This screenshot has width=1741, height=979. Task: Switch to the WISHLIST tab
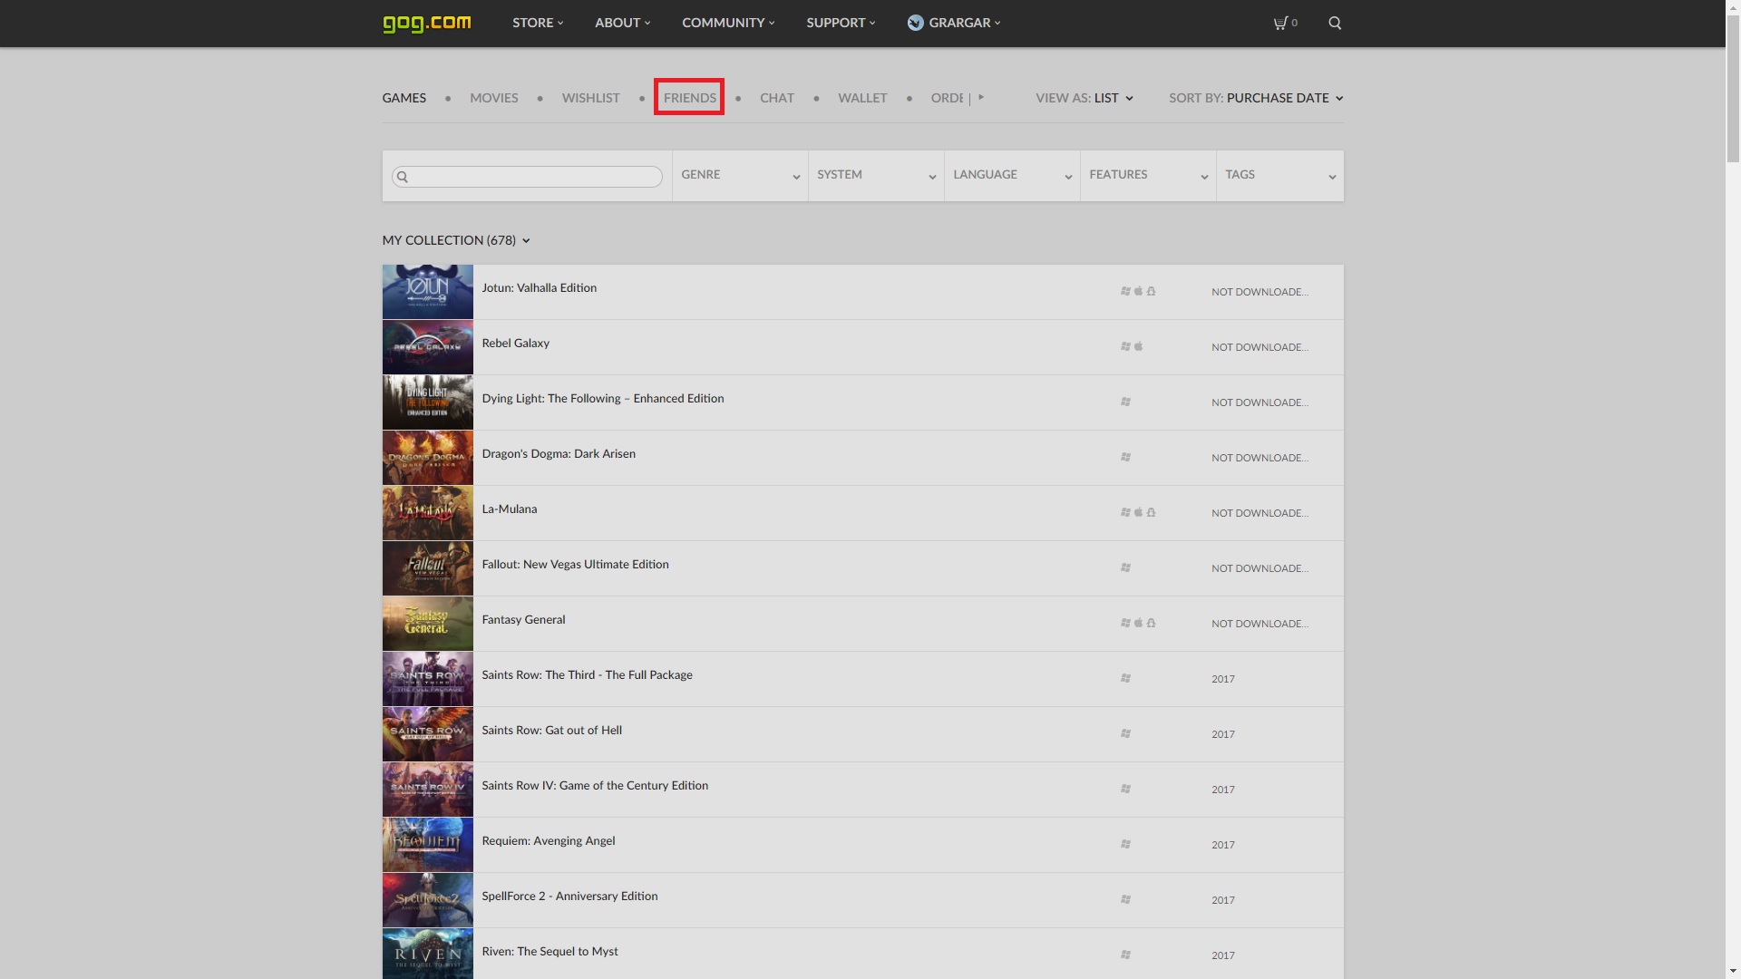[590, 98]
